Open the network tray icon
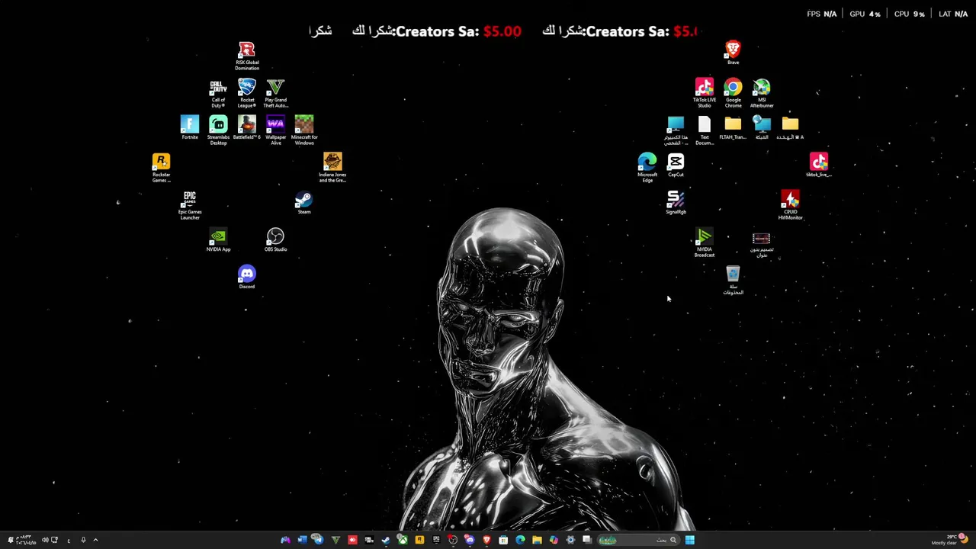 (x=55, y=540)
